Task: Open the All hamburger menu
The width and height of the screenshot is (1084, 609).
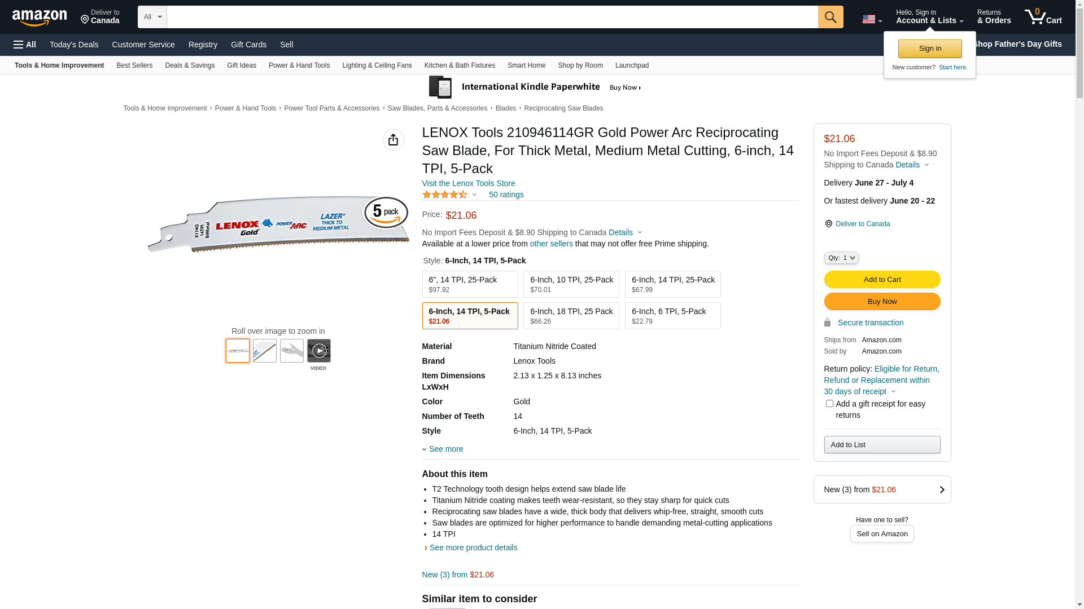Action: pos(25,45)
